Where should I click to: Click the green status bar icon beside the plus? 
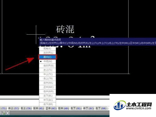[3, 113]
